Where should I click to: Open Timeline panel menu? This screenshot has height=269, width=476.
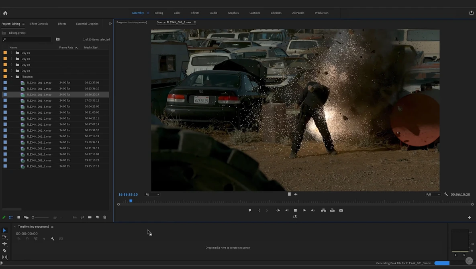(x=52, y=227)
